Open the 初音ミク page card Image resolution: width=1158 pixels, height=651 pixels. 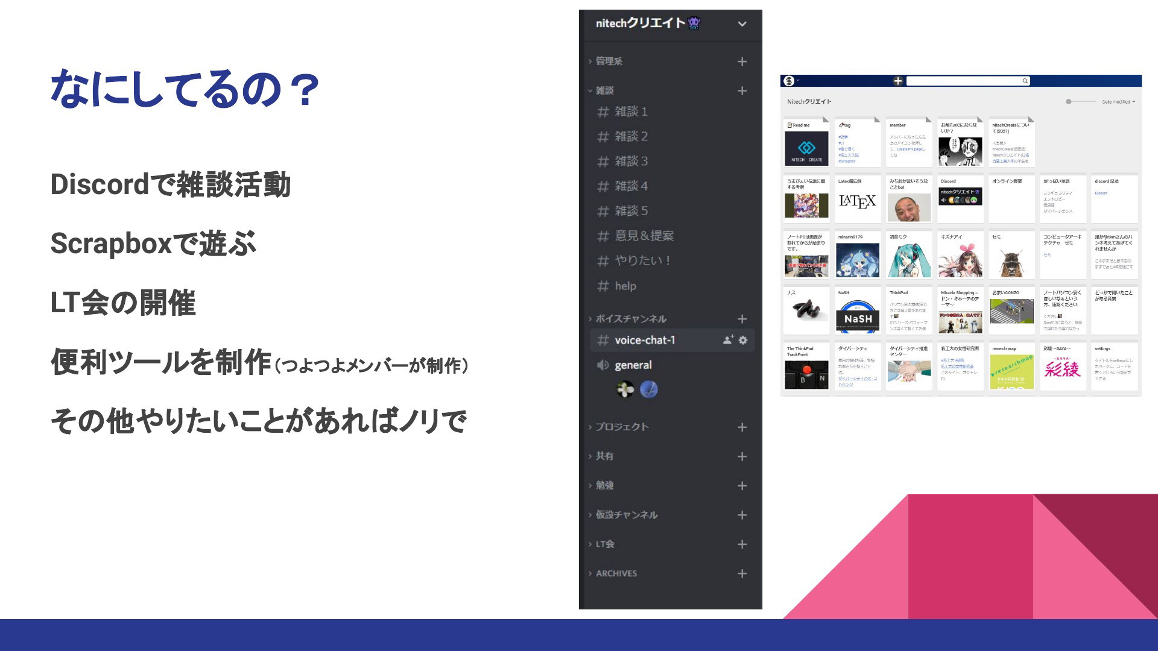tap(909, 254)
